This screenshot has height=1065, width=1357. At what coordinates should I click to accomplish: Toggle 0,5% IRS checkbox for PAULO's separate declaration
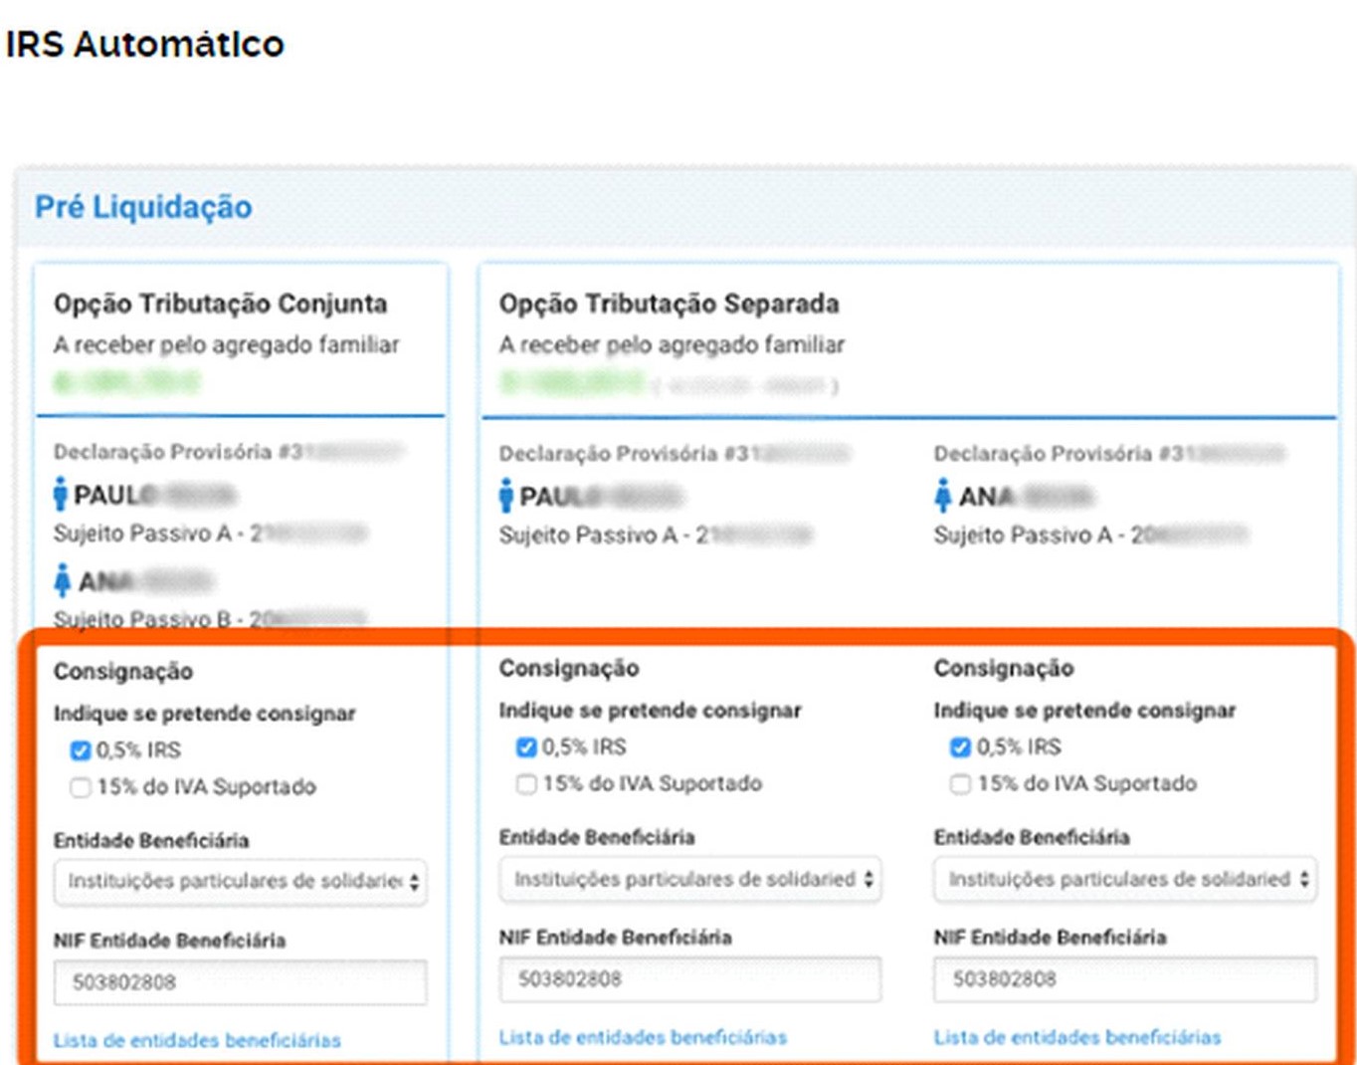526,746
